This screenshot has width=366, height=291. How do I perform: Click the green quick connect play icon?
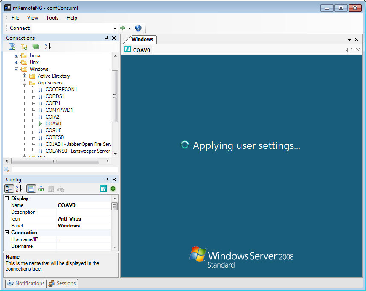[123, 28]
